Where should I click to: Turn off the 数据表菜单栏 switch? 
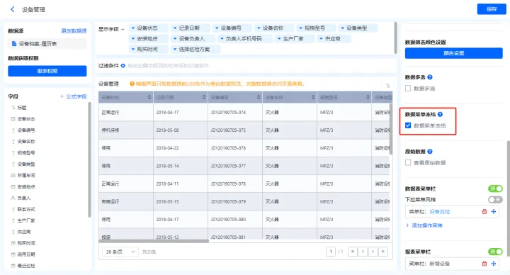click(495, 189)
